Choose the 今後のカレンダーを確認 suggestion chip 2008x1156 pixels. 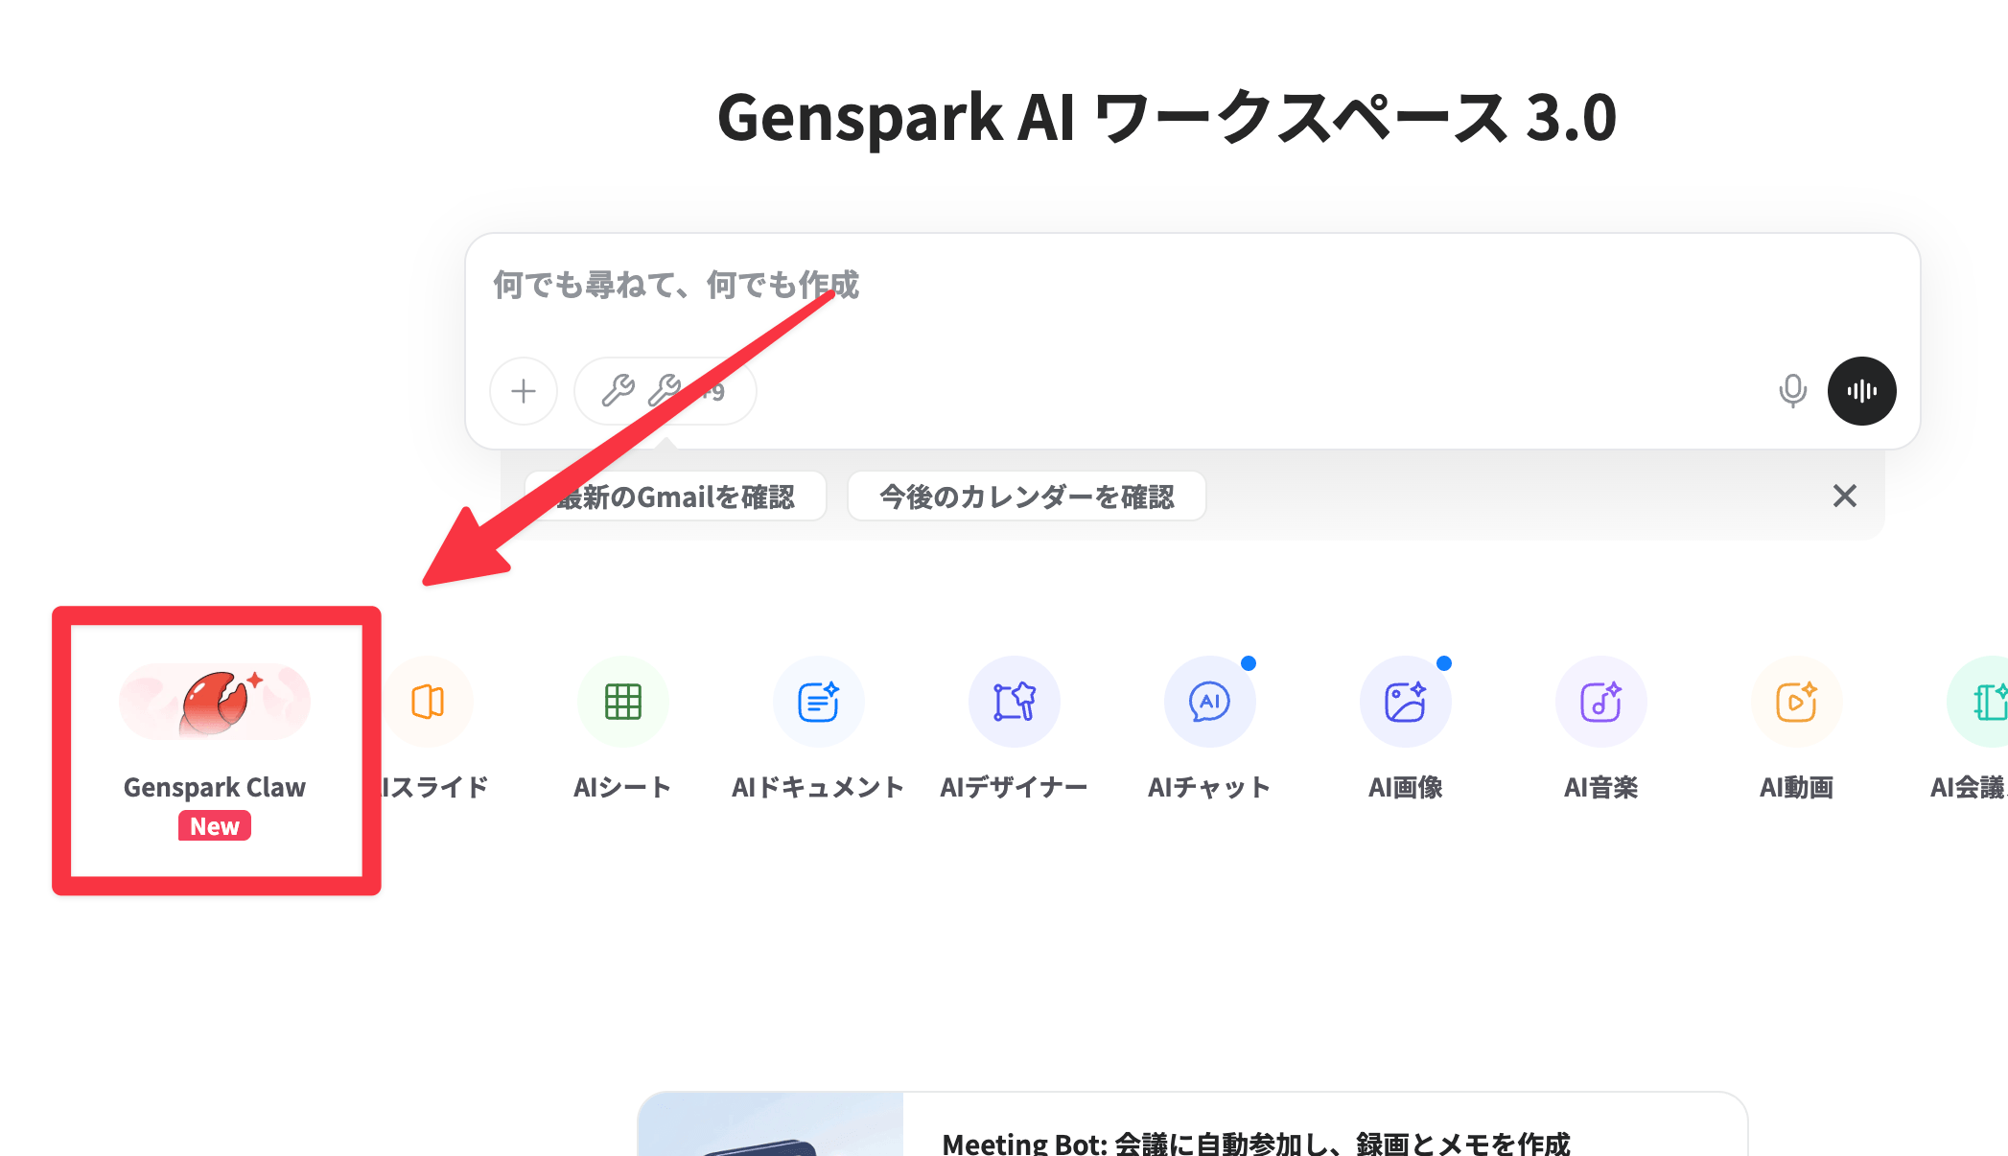(1026, 497)
